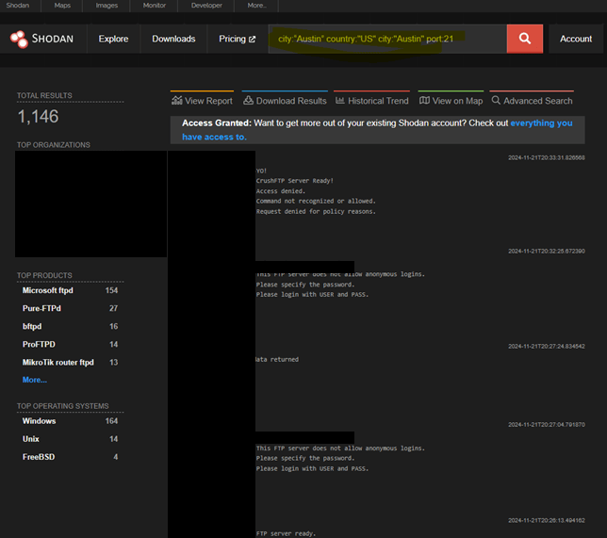Click 'Request denied for policy reasons.' line

316,211
